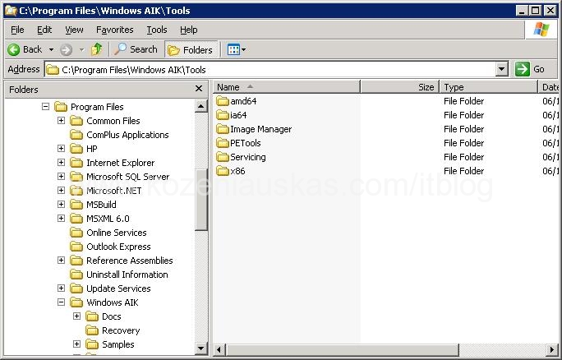
Task: Click folder tree scroll up arrow
Action: [x=201, y=106]
